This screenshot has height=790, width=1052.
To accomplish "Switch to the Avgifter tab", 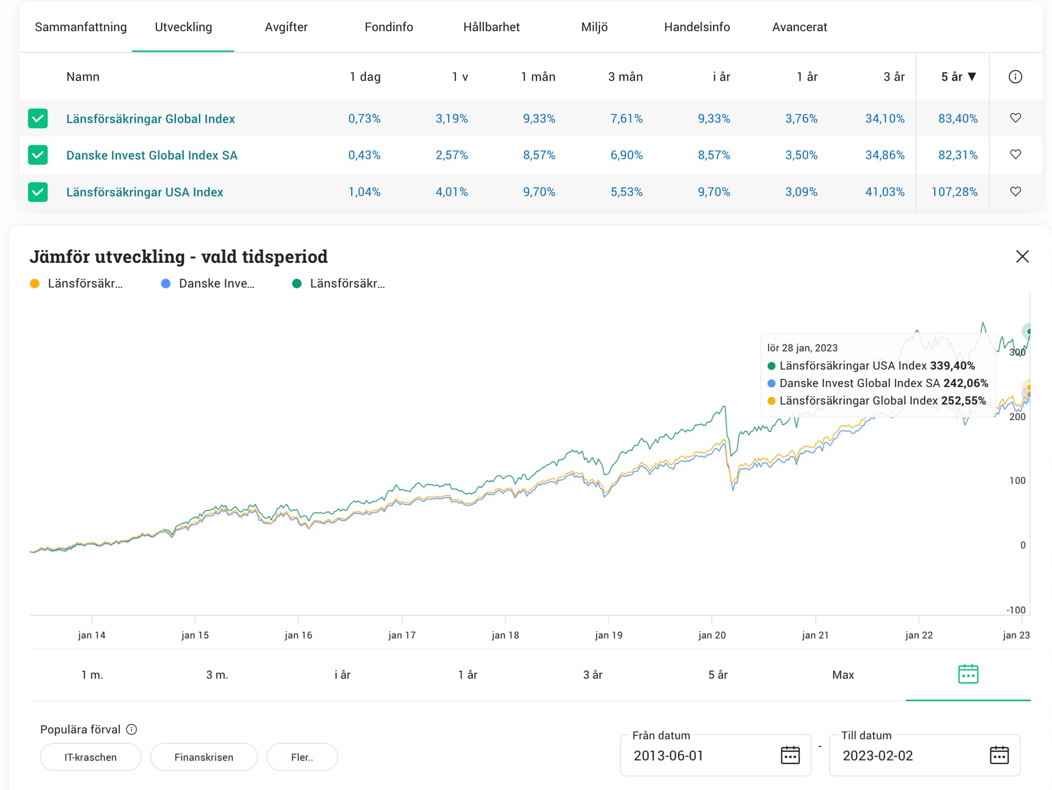I will (286, 27).
